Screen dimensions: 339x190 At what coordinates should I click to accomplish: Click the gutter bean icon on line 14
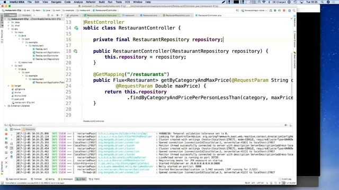click(76, 28)
